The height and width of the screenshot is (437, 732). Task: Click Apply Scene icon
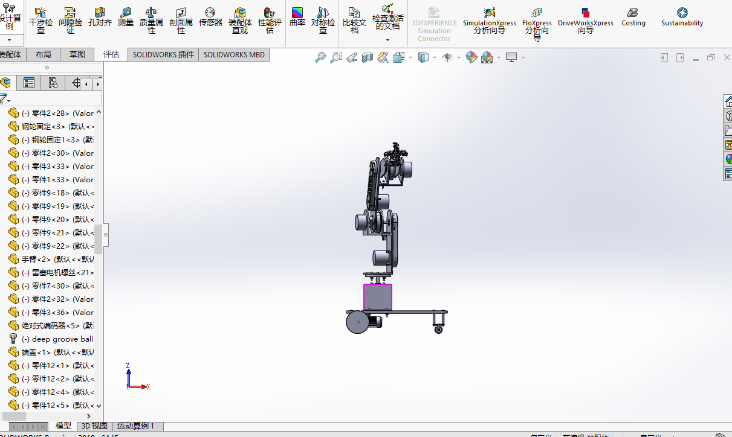[x=487, y=57]
